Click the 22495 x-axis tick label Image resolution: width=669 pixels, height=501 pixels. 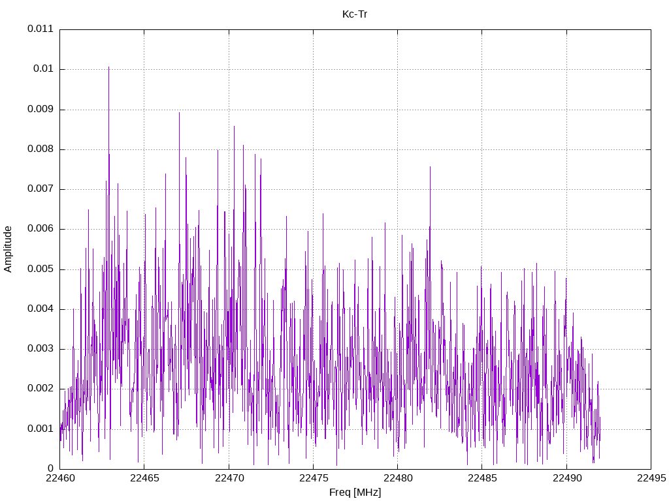tap(651, 478)
